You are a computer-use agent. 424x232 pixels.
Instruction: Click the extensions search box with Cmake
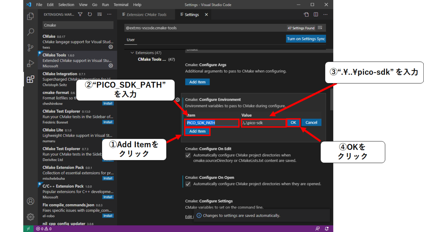pyautogui.click(x=78, y=25)
